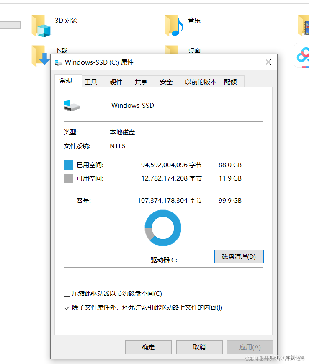Viewport: 309px width, 364px height.
Task: Go to the 以前的版本 tab
Action: click(x=201, y=82)
